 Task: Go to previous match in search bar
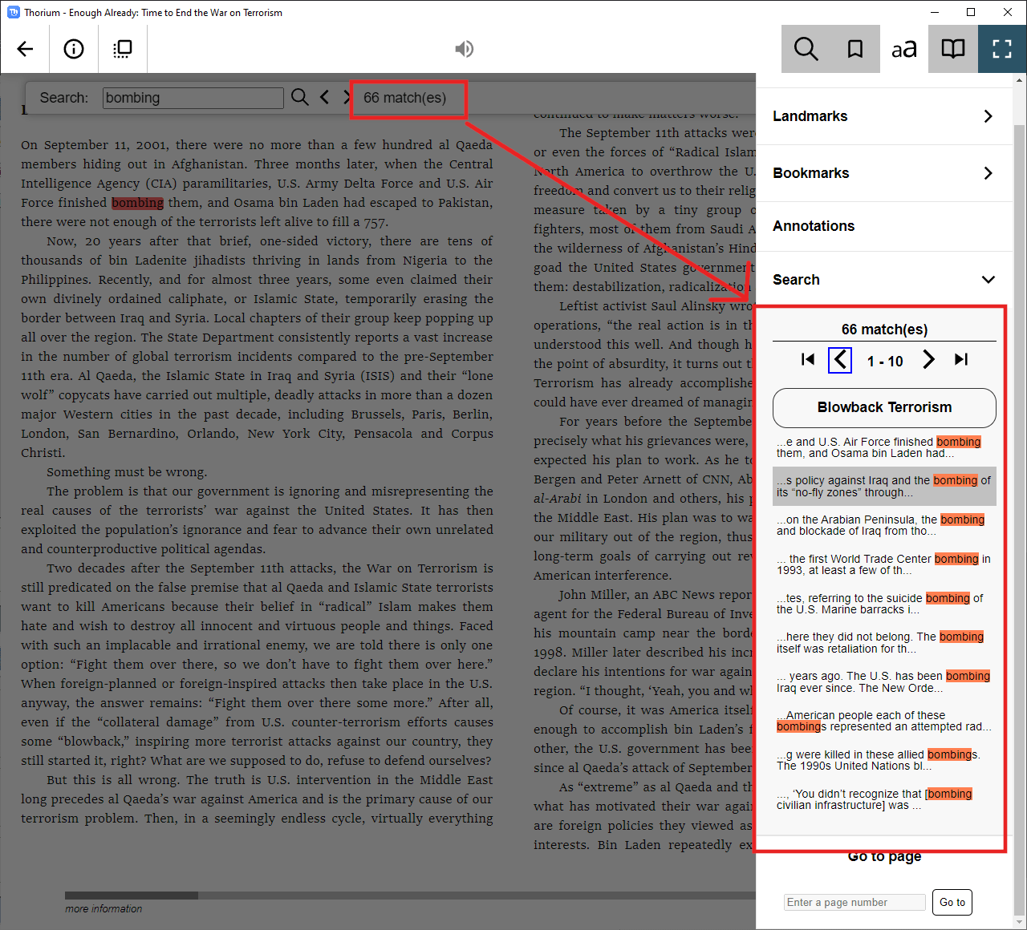pos(324,97)
